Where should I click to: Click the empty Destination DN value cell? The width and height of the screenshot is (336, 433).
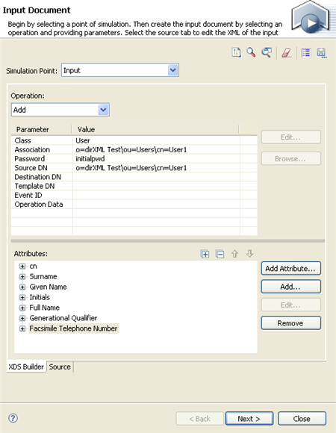pyautogui.click(x=156, y=177)
